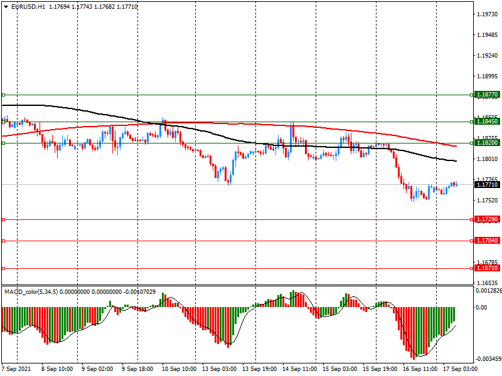Select the green 1.18200 price level label
502x376 pixels.
click(488, 143)
